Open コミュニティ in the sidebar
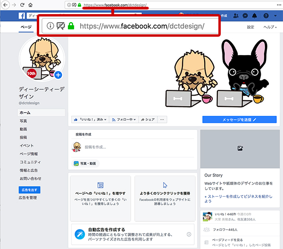 coord(30,162)
